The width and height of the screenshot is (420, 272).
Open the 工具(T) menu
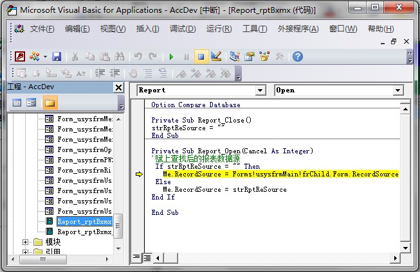255,29
